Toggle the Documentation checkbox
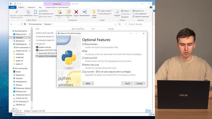 click(83, 44)
